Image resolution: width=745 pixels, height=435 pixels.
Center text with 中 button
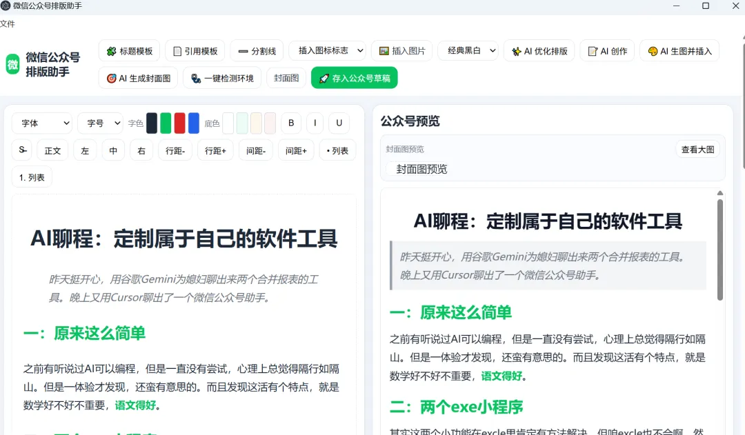pos(113,150)
